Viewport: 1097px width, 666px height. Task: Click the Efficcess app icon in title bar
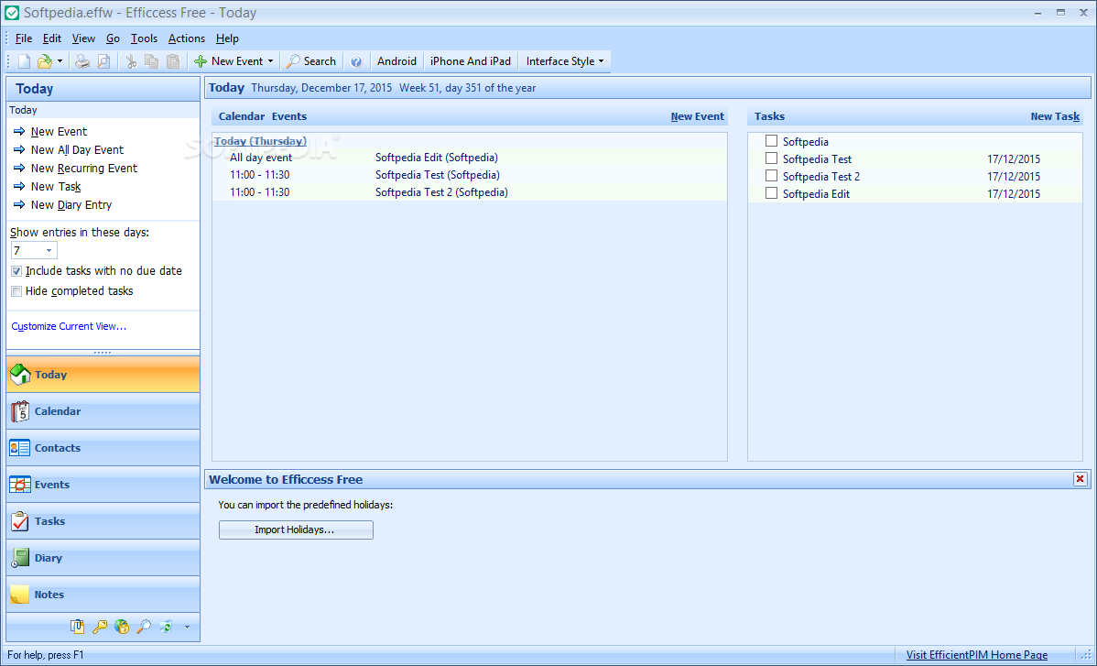tap(12, 13)
